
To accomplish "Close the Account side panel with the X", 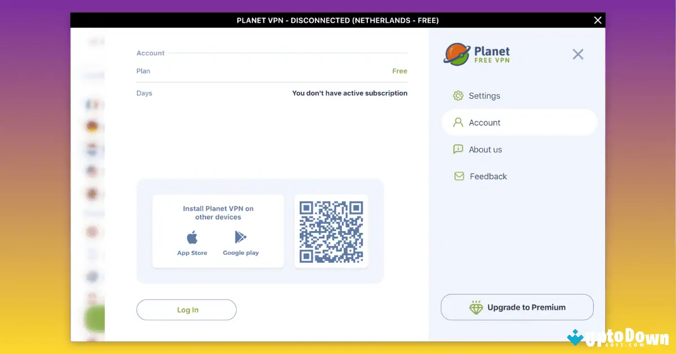I will 577,54.
